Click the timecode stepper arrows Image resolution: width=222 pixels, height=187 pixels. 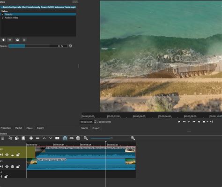[x=95, y=122]
